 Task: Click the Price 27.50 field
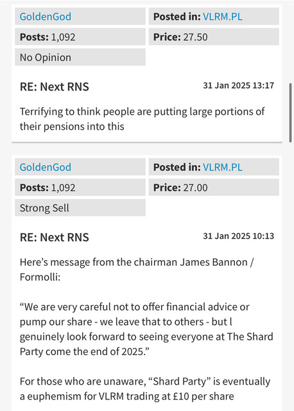pos(214,37)
